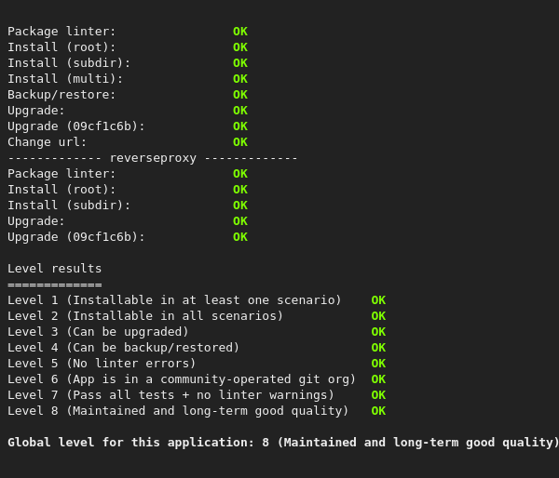Click the "Global level for this application" summary line
The width and height of the screenshot is (559, 478).
click(x=283, y=443)
